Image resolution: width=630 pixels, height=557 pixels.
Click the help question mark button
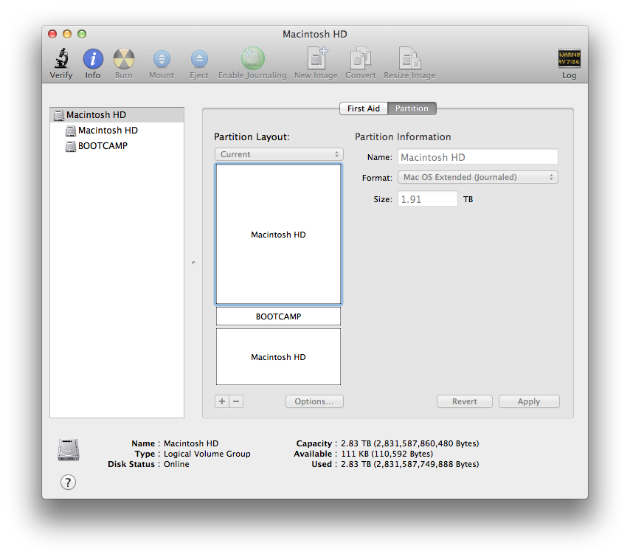point(69,482)
